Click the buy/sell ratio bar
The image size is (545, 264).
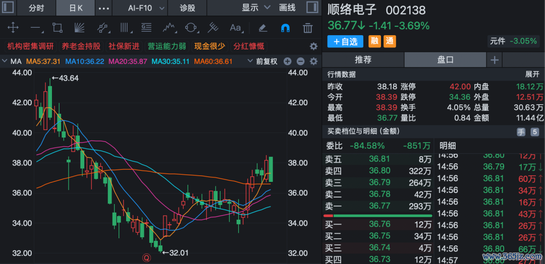point(377,216)
